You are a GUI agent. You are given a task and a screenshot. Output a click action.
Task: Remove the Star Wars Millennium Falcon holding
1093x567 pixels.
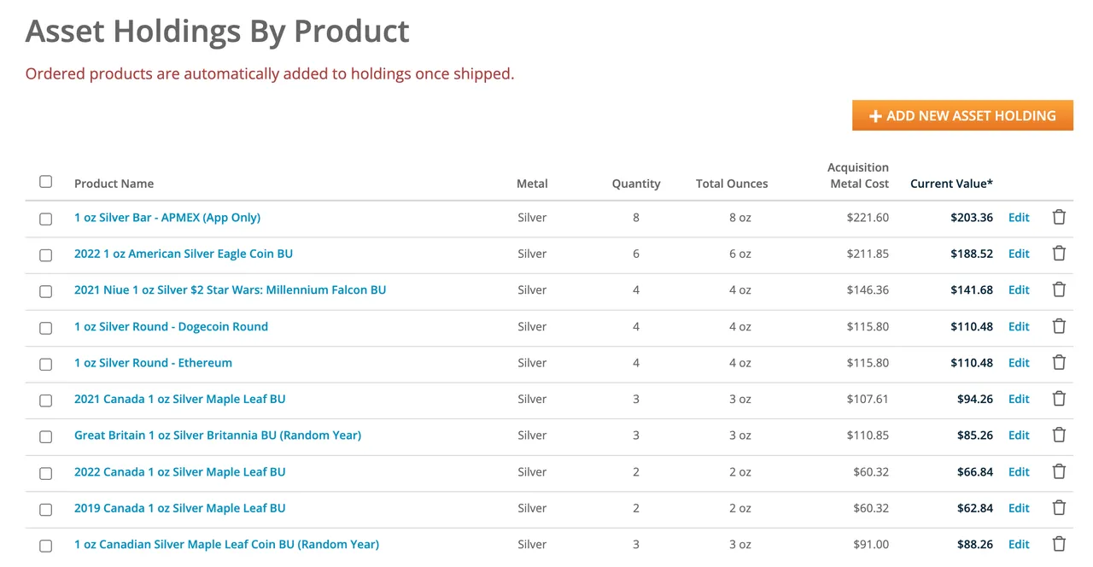pos(1059,290)
